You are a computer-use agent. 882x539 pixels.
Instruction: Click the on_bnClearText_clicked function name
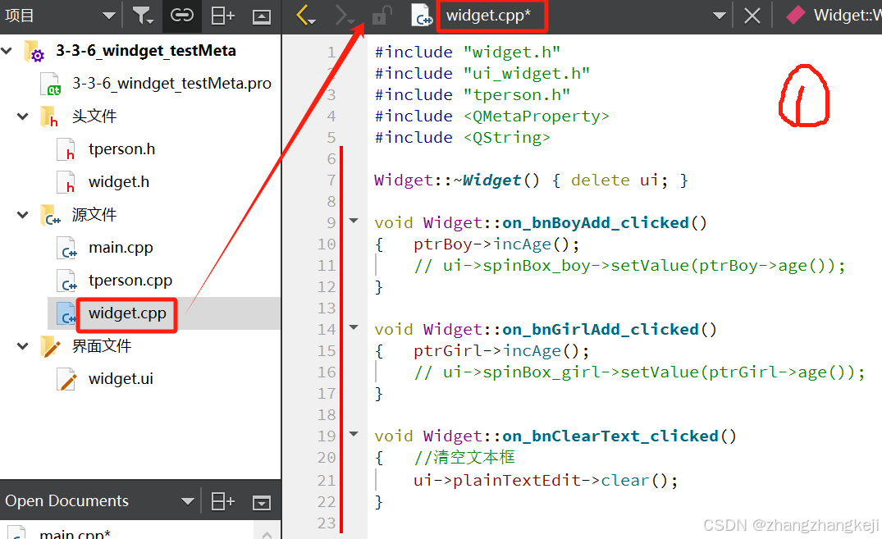pos(610,436)
